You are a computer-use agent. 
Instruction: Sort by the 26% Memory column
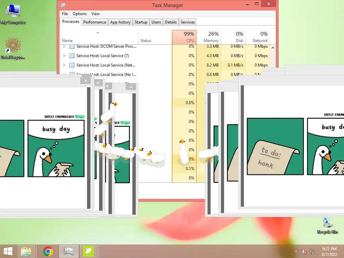click(x=209, y=38)
